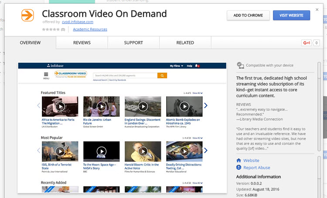Viewport: 327px width, 198px height.
Task: Play the Africa to America to Paris video
Action: pos(60,106)
